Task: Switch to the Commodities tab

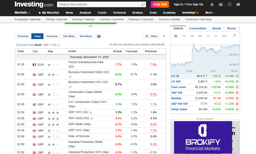Action: pos(197,28)
